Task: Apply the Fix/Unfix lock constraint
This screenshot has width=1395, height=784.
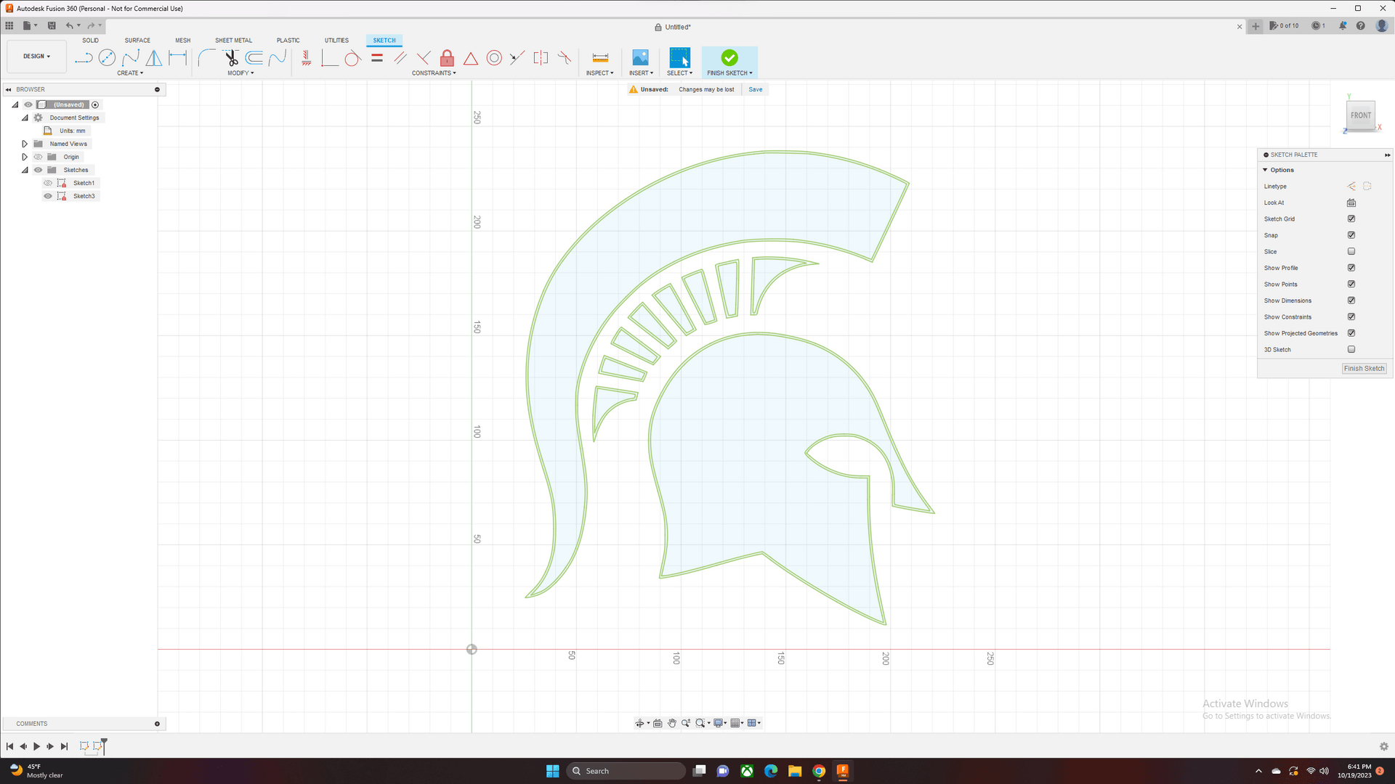Action: (447, 57)
